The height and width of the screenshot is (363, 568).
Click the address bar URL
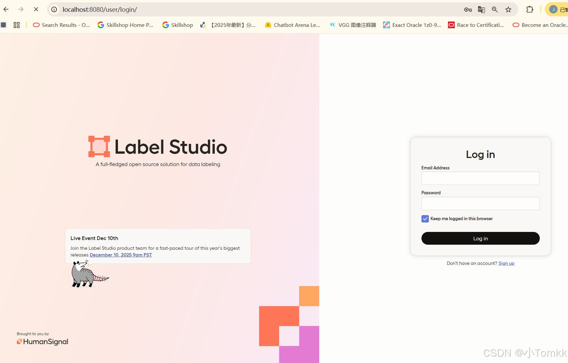(100, 9)
